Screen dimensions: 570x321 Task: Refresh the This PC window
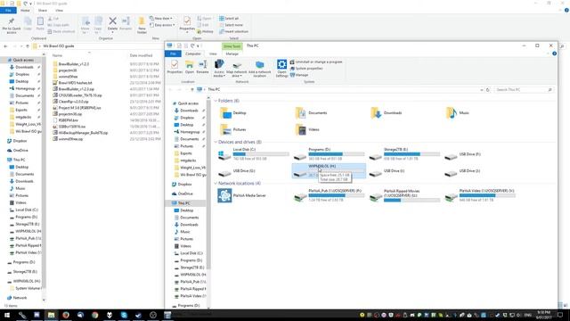(x=488, y=89)
